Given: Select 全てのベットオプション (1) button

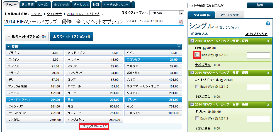Looking at the screenshot, I should pyautogui.click(x=72, y=36).
